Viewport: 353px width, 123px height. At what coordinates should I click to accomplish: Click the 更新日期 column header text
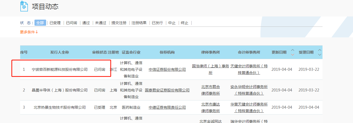279,52
